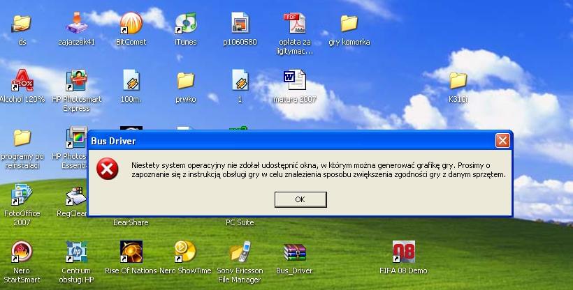This screenshot has height=290, width=573.
Task: Select the prwko folder
Action: 186,81
